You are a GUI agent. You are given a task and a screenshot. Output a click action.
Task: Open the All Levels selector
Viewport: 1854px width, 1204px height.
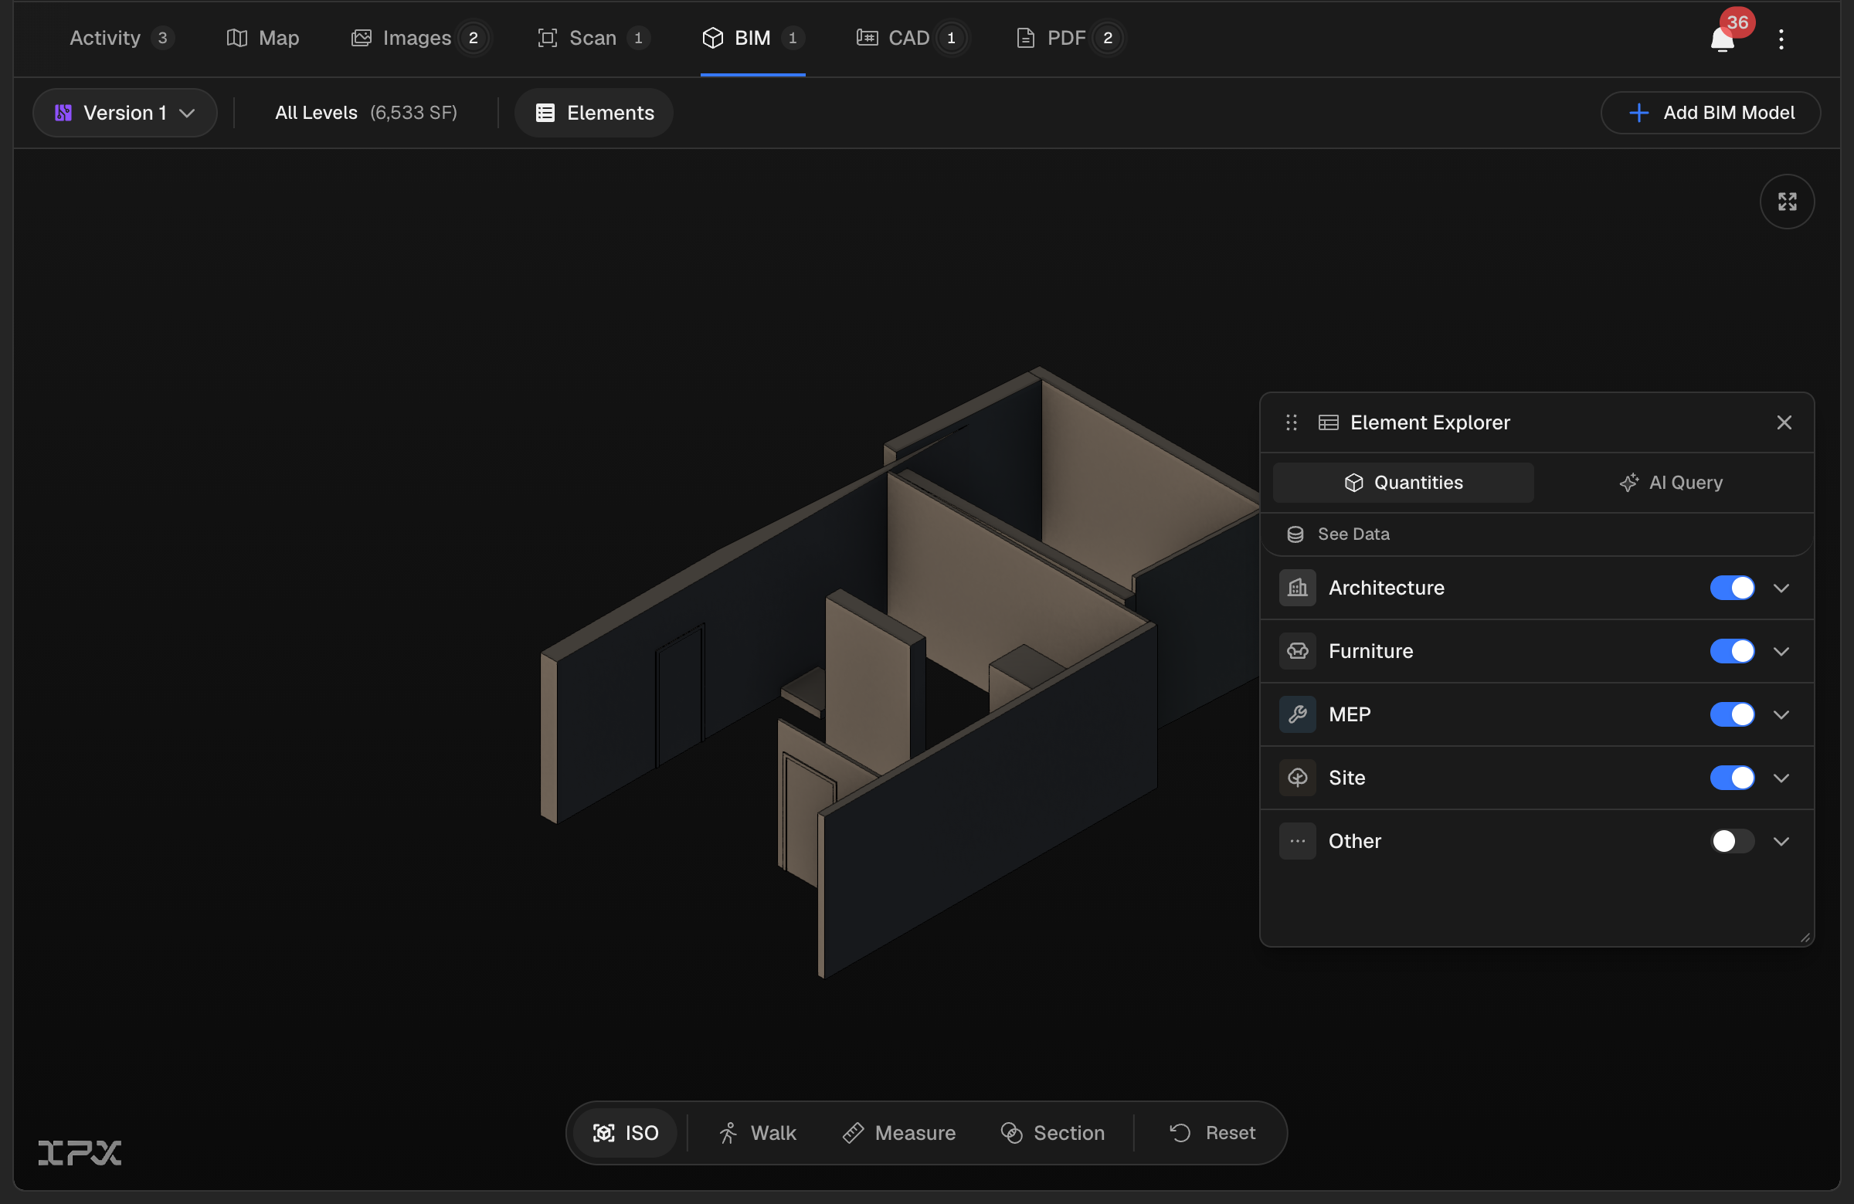(366, 113)
